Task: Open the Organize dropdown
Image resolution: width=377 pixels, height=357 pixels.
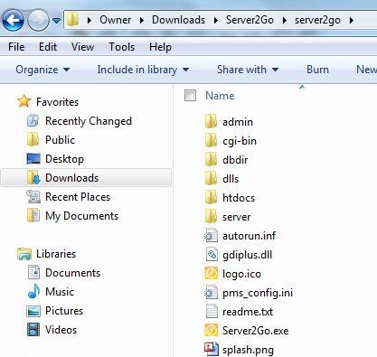Action: pyautogui.click(x=42, y=70)
